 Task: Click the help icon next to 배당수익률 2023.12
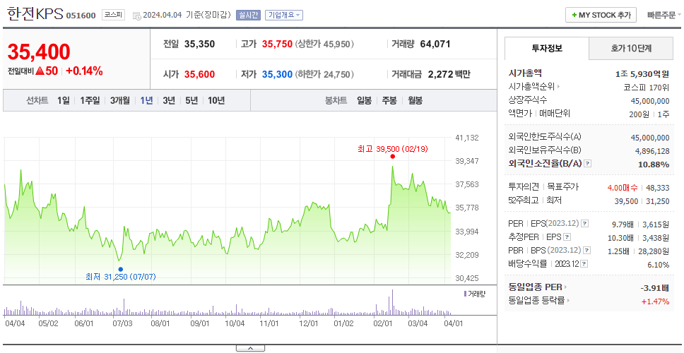[584, 264]
